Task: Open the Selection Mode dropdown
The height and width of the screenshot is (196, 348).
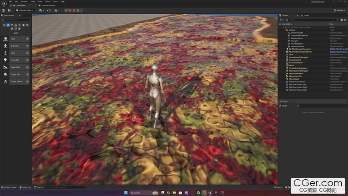Action: (25, 10)
